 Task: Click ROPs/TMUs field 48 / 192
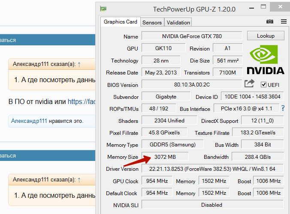pyautogui.click(x=159, y=108)
